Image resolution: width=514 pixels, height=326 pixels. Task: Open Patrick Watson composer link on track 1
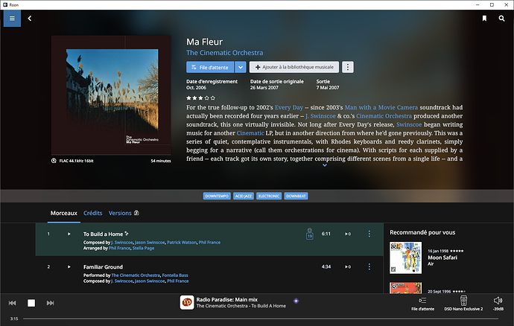point(182,243)
